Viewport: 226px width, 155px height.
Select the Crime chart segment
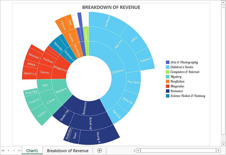coord(51,101)
